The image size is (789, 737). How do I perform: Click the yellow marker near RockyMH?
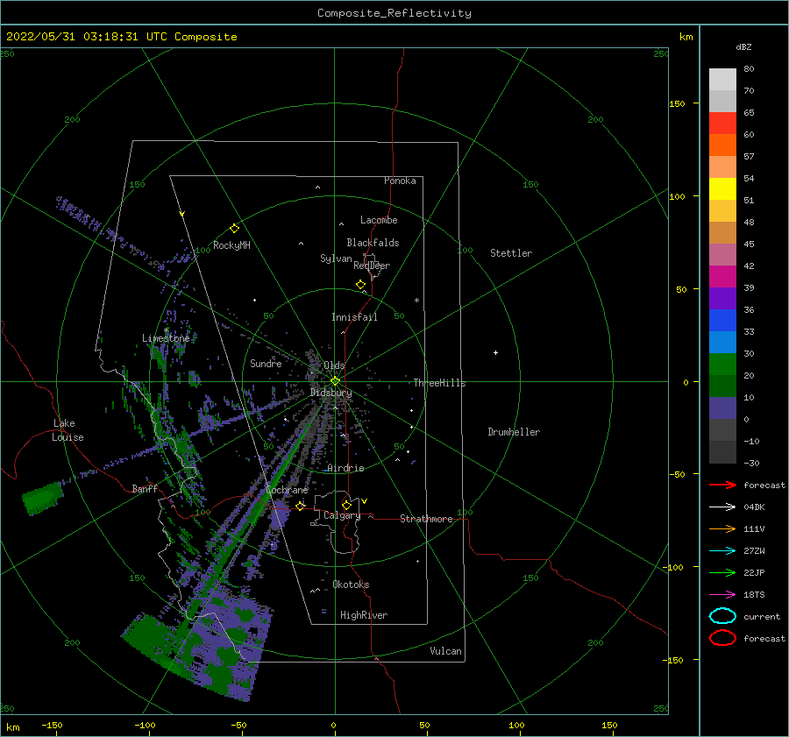234,229
